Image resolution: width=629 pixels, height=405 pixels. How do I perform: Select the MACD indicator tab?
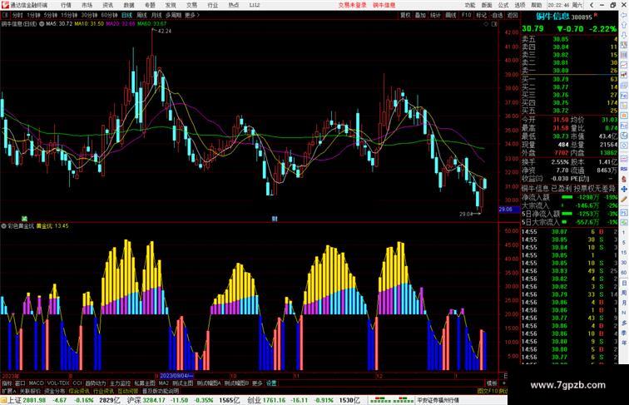36,383
